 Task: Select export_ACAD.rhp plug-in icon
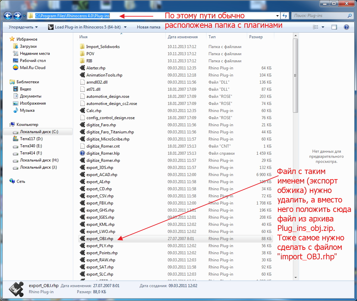(x=82, y=175)
